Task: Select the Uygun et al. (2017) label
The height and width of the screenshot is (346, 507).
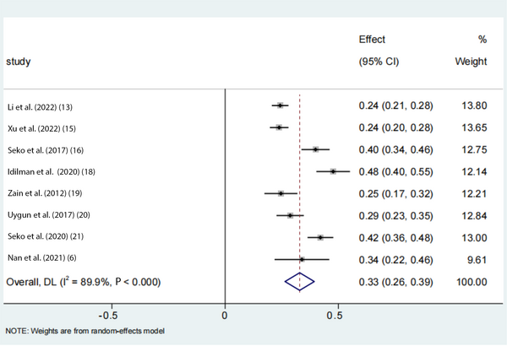Action: 49,215
